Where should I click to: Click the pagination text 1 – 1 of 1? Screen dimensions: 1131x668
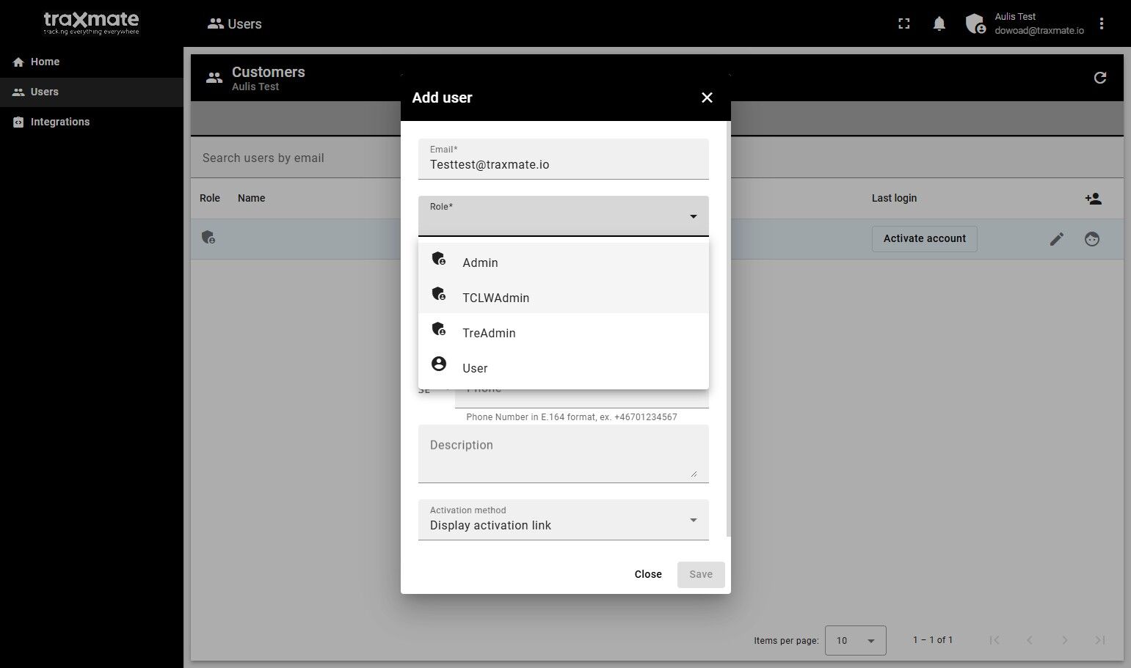coord(933,640)
